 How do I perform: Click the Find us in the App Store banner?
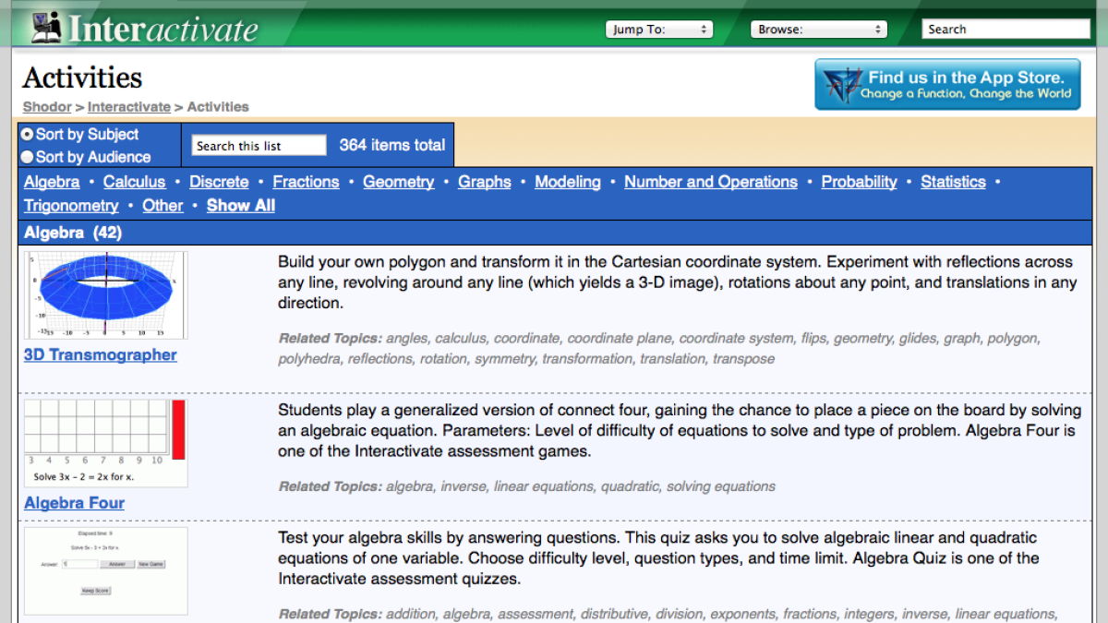pyautogui.click(x=947, y=84)
